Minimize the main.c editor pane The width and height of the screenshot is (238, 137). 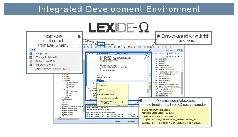pyautogui.click(x=146, y=54)
